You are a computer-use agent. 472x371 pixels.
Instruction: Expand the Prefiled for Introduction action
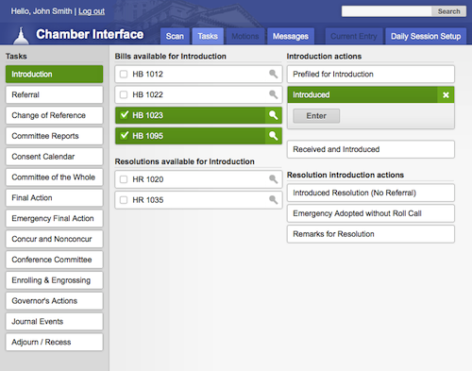(x=371, y=74)
